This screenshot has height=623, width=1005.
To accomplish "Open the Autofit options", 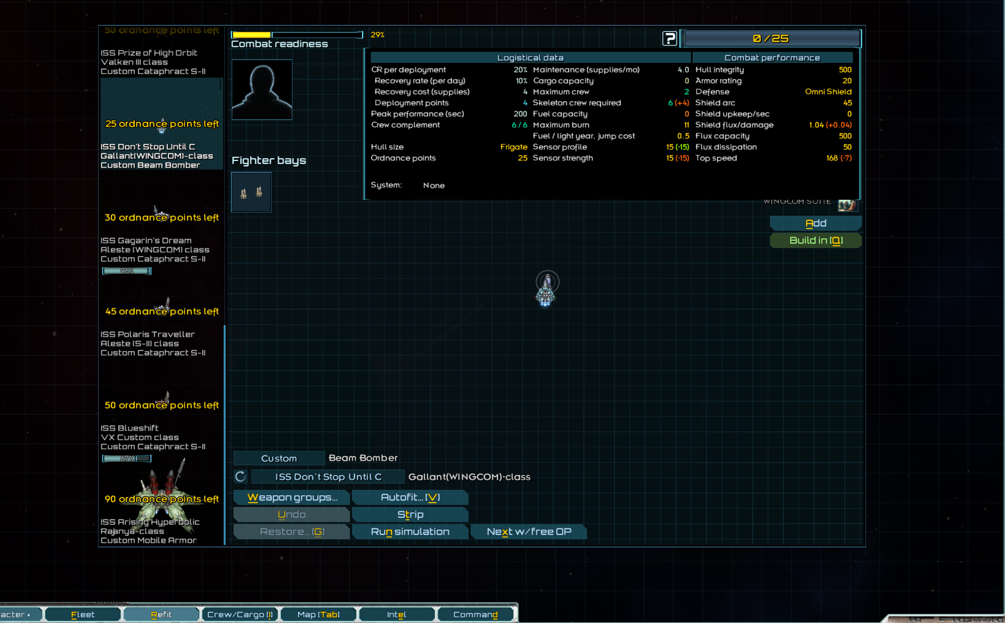I will 410,497.
